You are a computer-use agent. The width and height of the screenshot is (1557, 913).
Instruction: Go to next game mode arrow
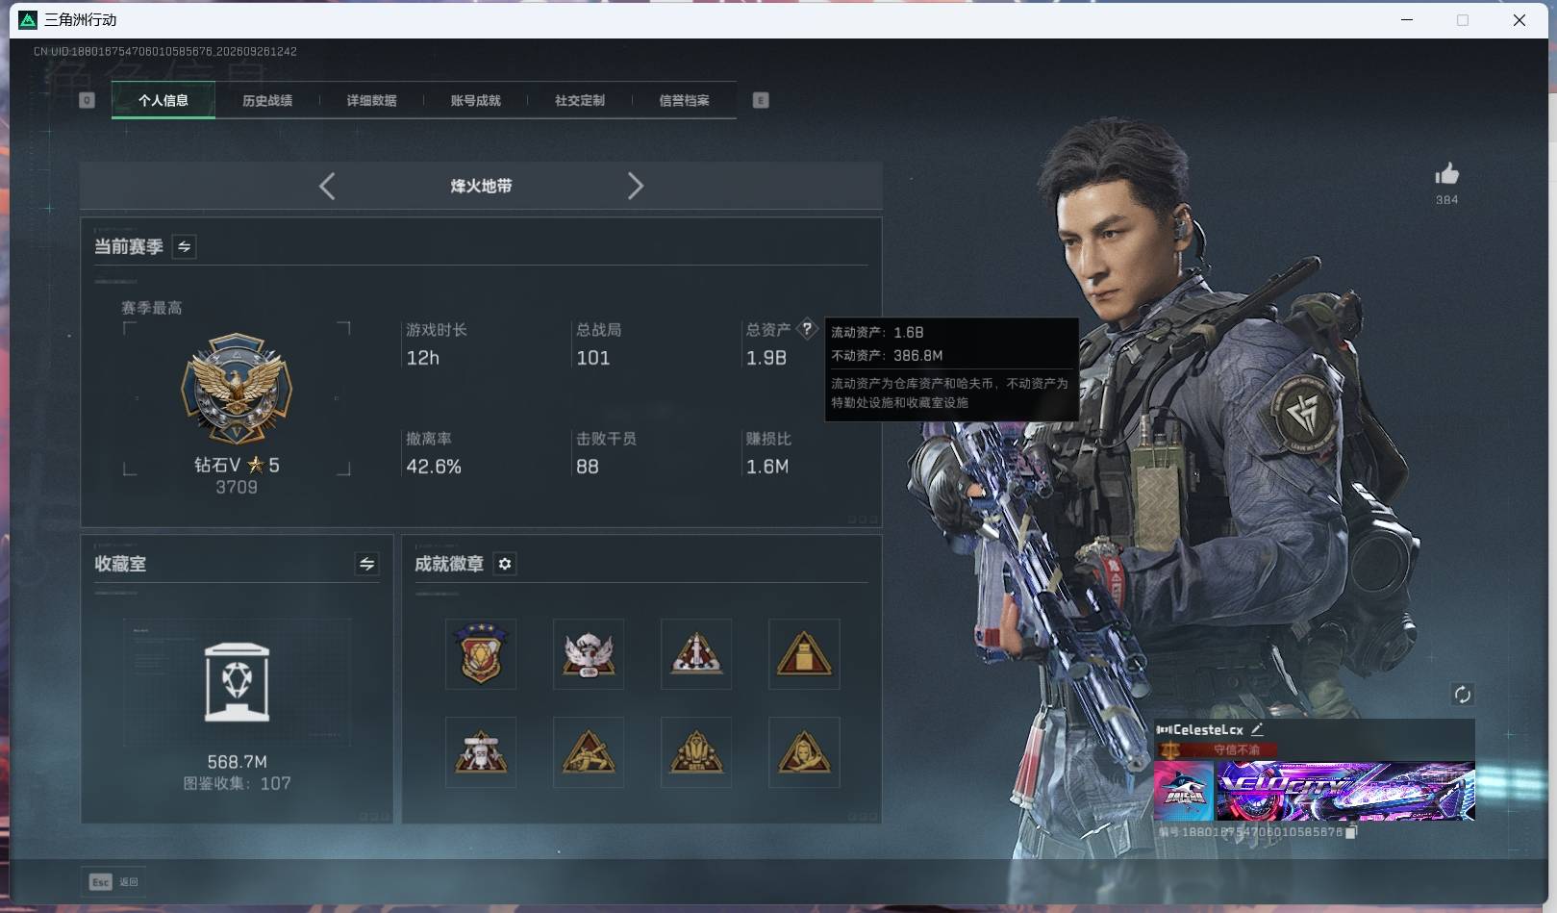pos(635,186)
